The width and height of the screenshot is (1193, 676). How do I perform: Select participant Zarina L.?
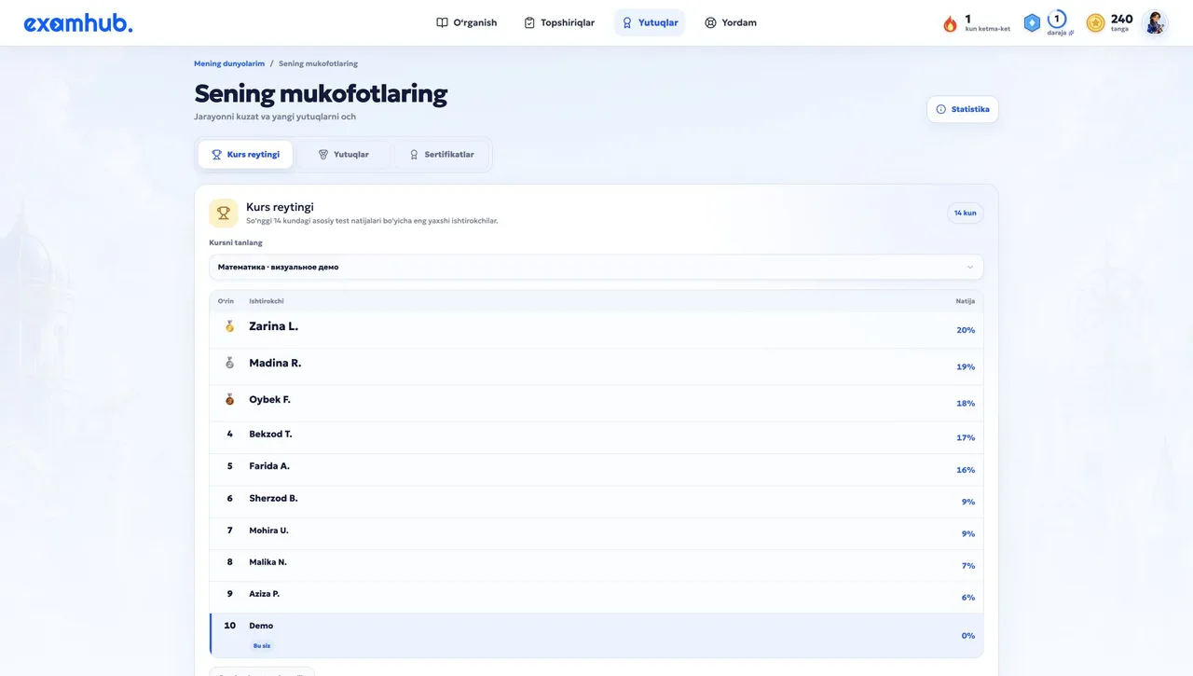point(273,326)
